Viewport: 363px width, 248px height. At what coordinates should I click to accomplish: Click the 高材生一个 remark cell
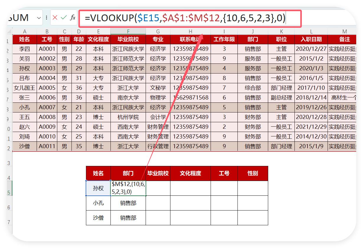(343, 98)
